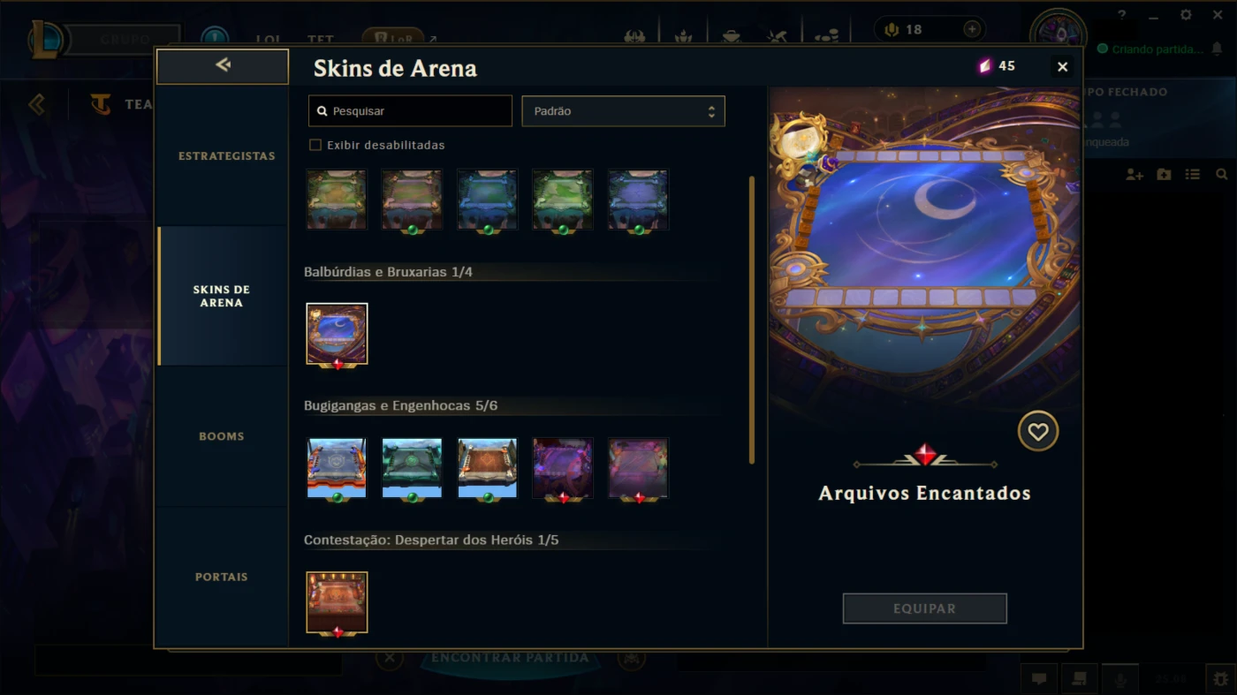Select the Arquivos Encantados arena thumbnail

(x=337, y=334)
